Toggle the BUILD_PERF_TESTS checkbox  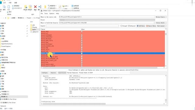coord(82,41)
